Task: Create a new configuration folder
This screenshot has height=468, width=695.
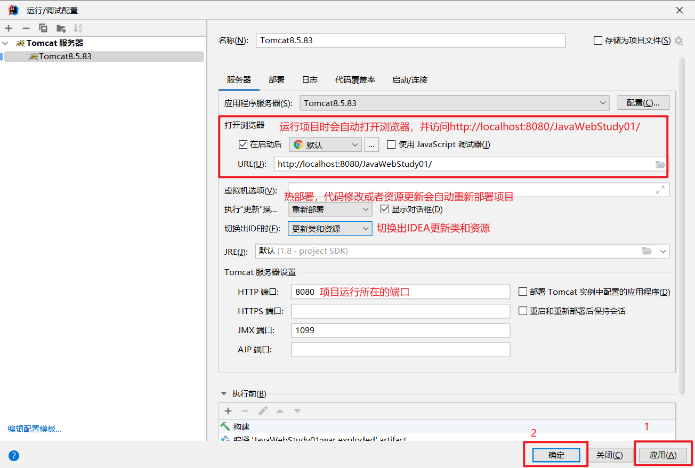Action: click(x=61, y=28)
